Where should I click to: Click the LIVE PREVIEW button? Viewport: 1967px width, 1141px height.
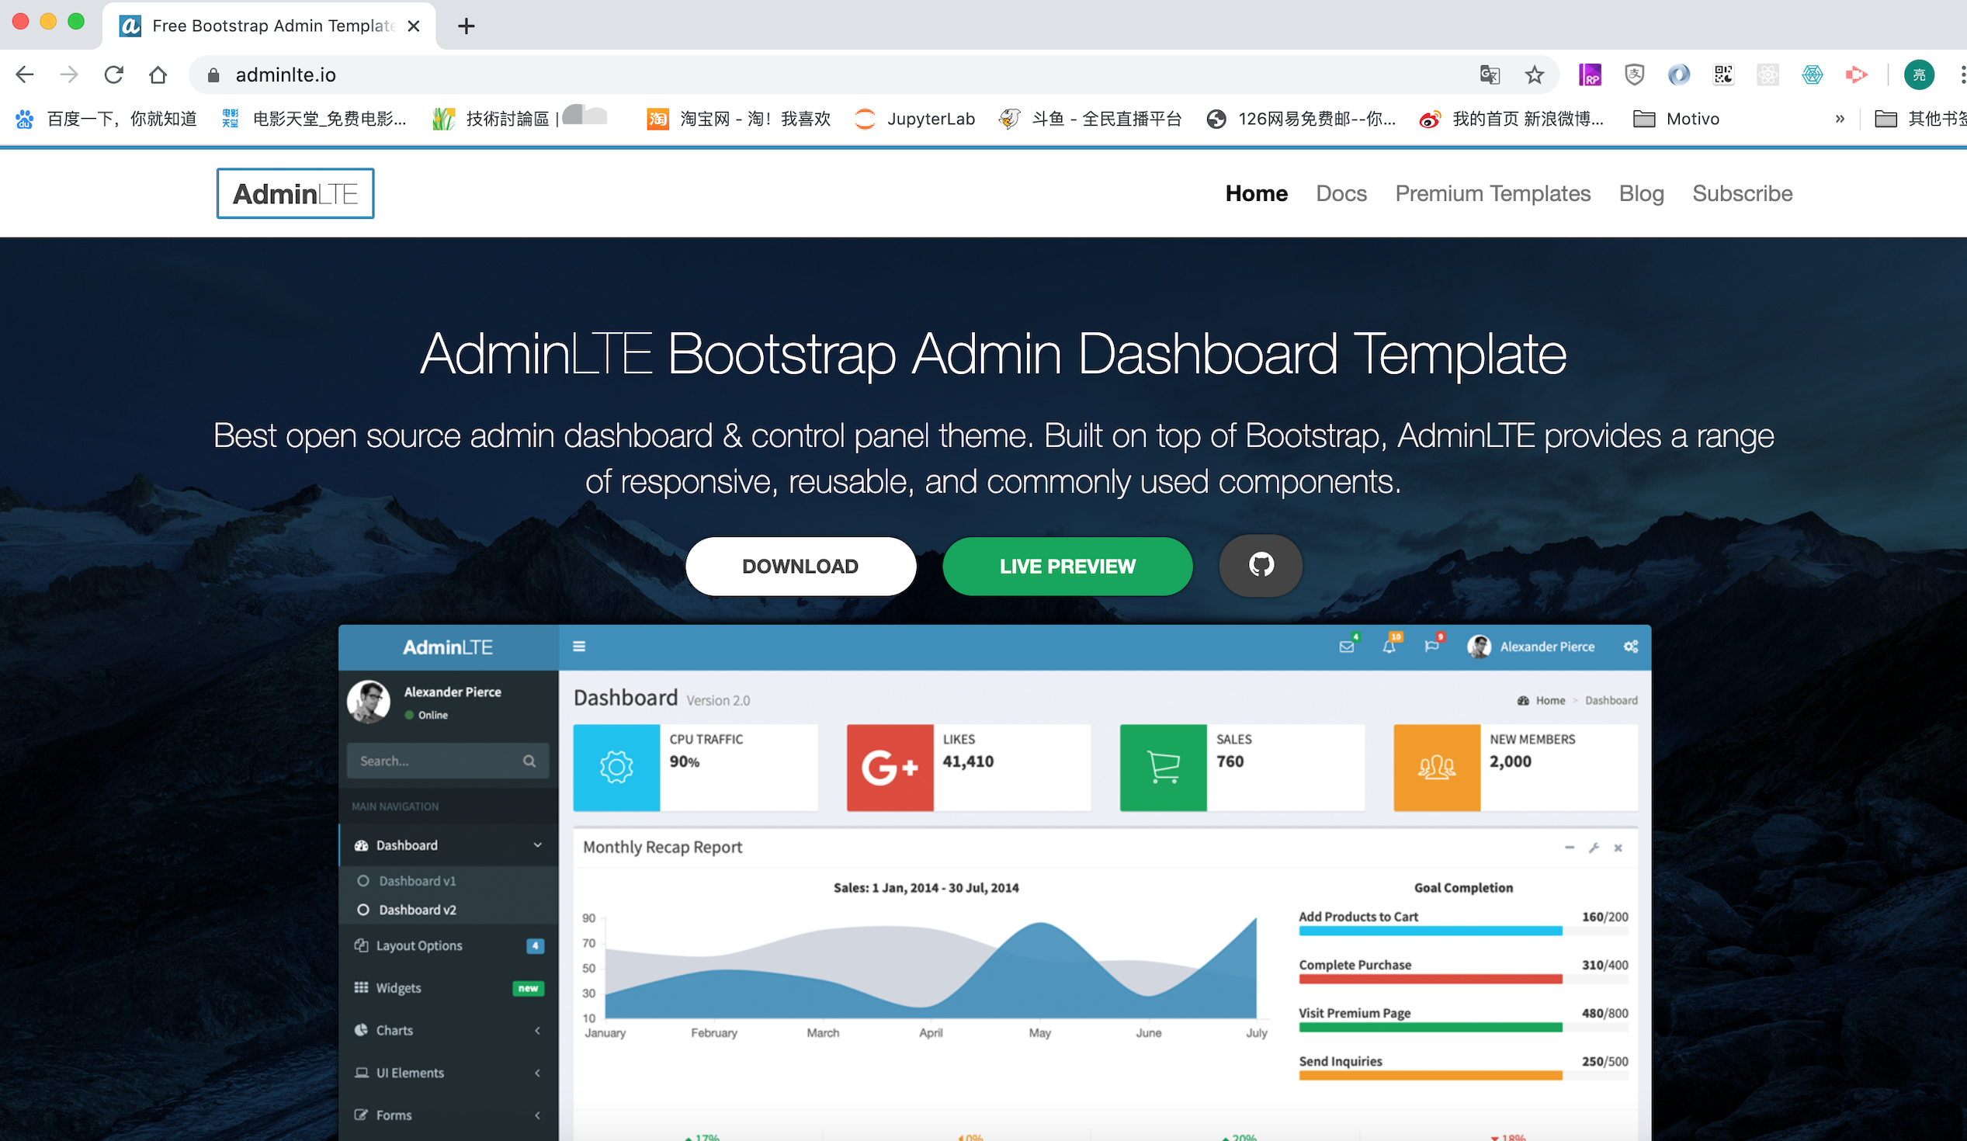tap(1067, 567)
